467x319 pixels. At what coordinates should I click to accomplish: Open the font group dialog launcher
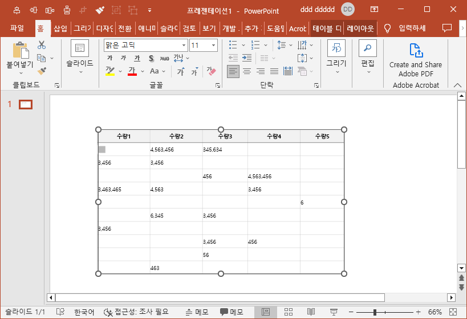pos(218,85)
